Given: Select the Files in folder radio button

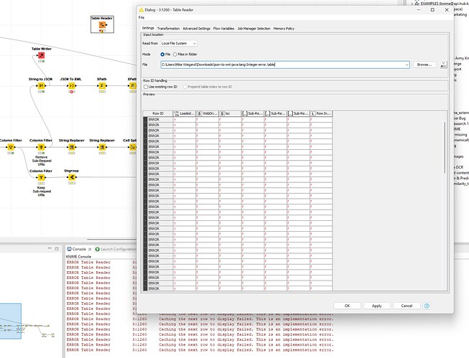Looking at the screenshot, I should [x=175, y=55].
